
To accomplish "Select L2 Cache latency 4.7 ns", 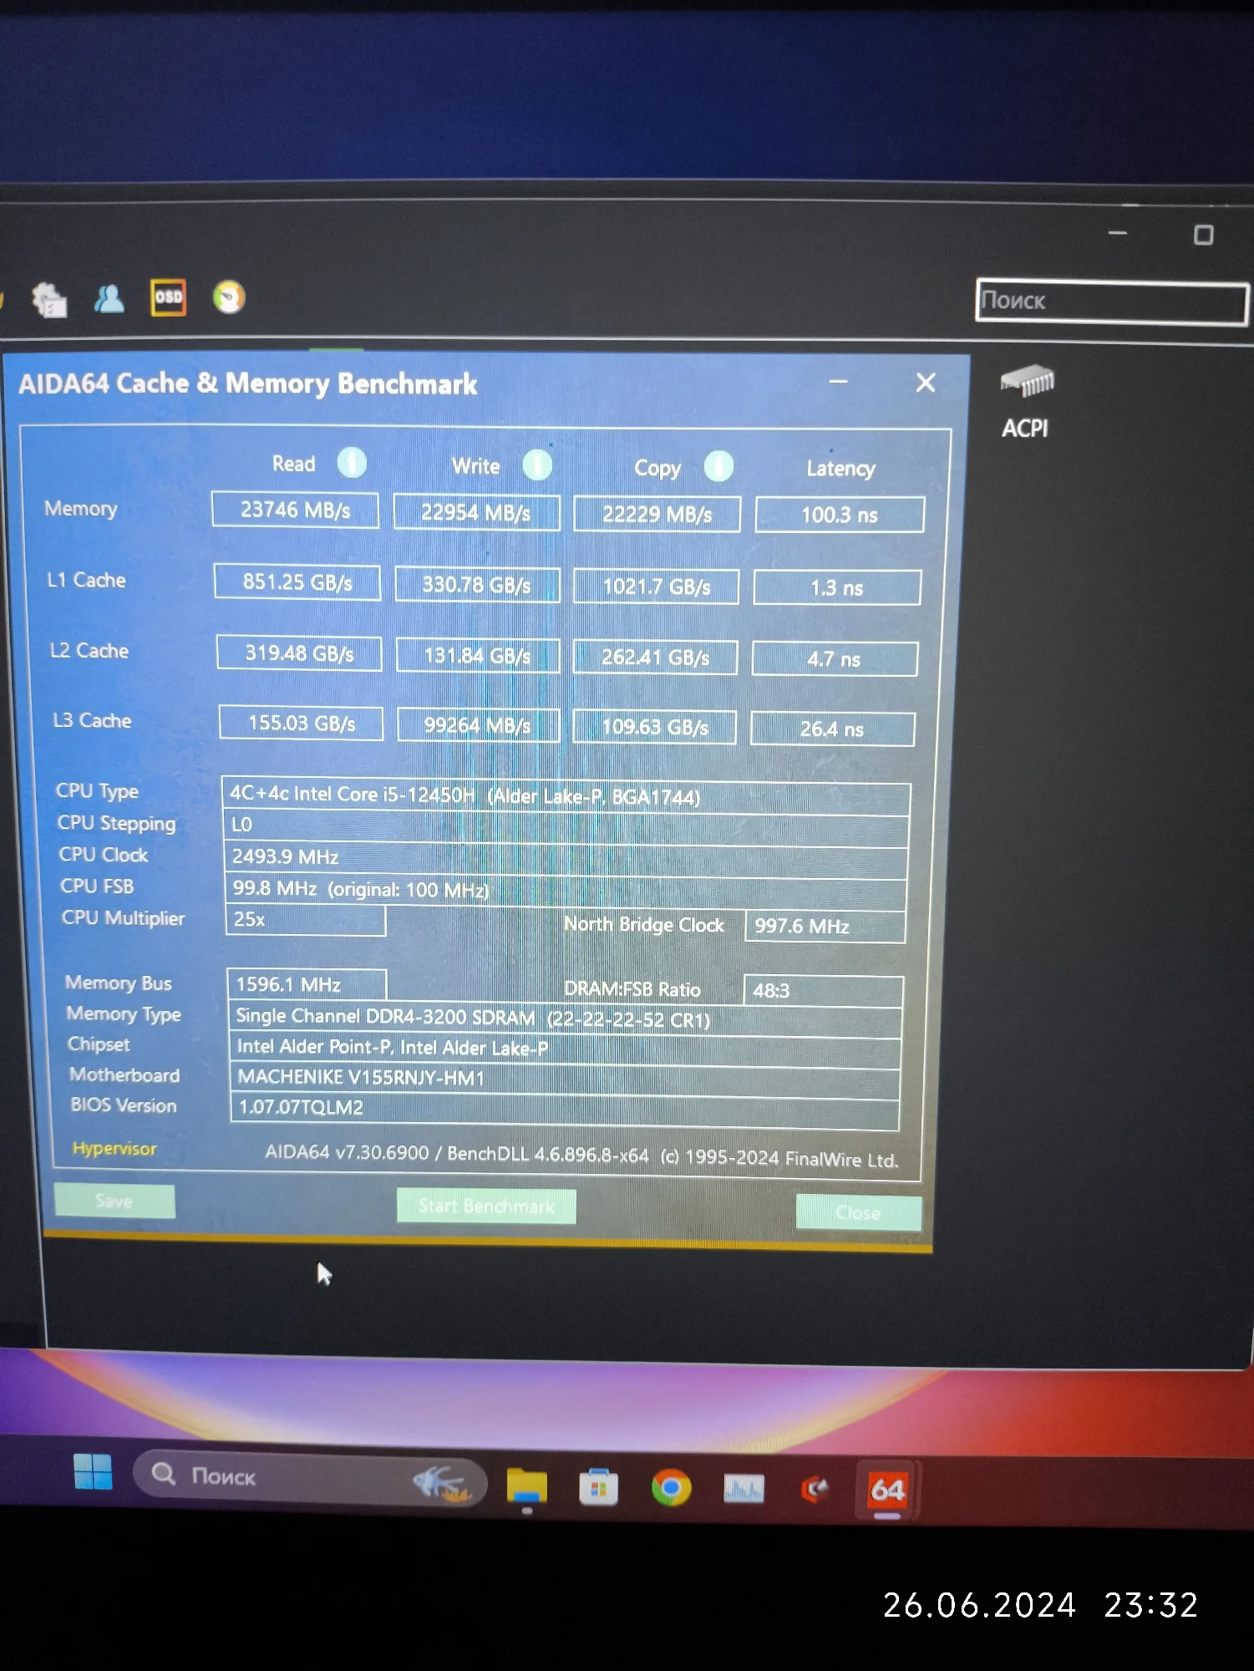I will (835, 658).
